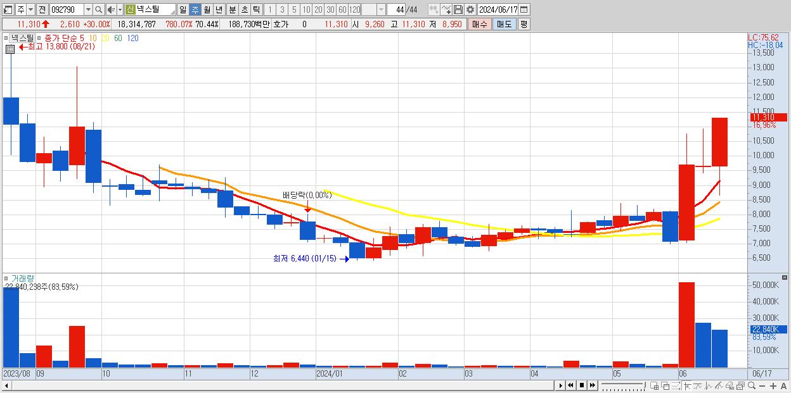Select interval 60 button
Screen dimensions: 791x393
pyautogui.click(x=342, y=9)
